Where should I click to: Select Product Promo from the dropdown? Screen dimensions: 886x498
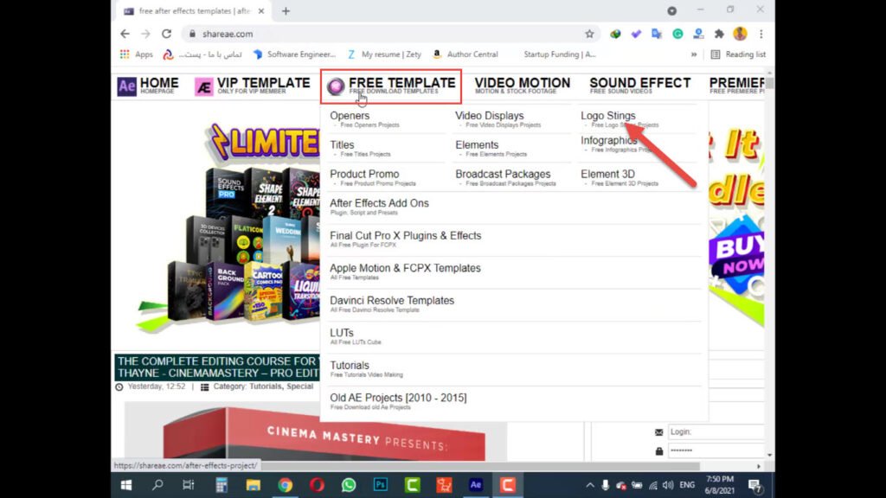pyautogui.click(x=364, y=175)
